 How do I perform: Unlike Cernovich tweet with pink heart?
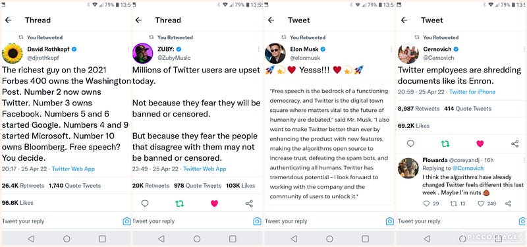pos(480,144)
